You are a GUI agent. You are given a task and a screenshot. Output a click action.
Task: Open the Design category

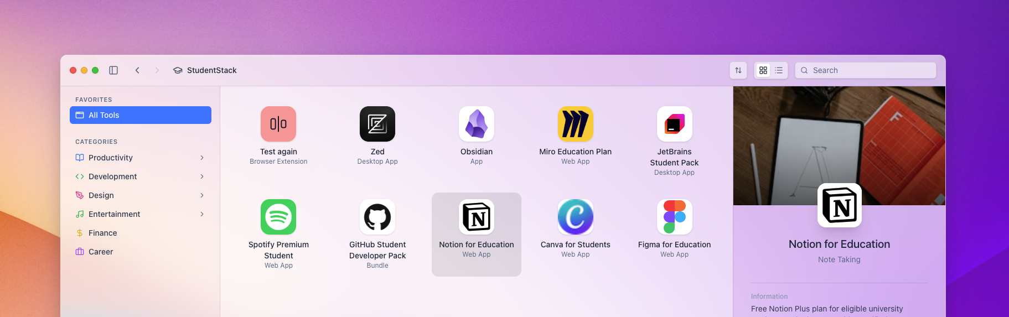pyautogui.click(x=141, y=195)
